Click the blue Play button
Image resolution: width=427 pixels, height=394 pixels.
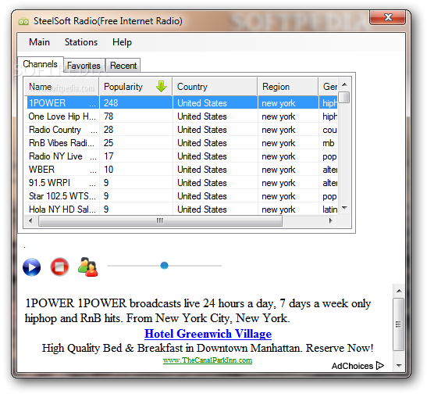(x=31, y=267)
